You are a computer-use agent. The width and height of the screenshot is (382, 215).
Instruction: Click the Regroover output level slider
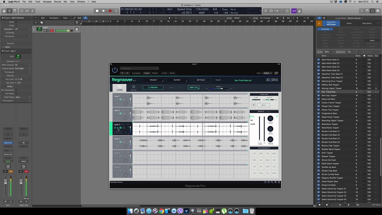[x=219, y=89]
